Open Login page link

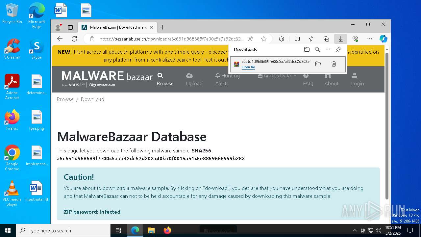tap(357, 79)
